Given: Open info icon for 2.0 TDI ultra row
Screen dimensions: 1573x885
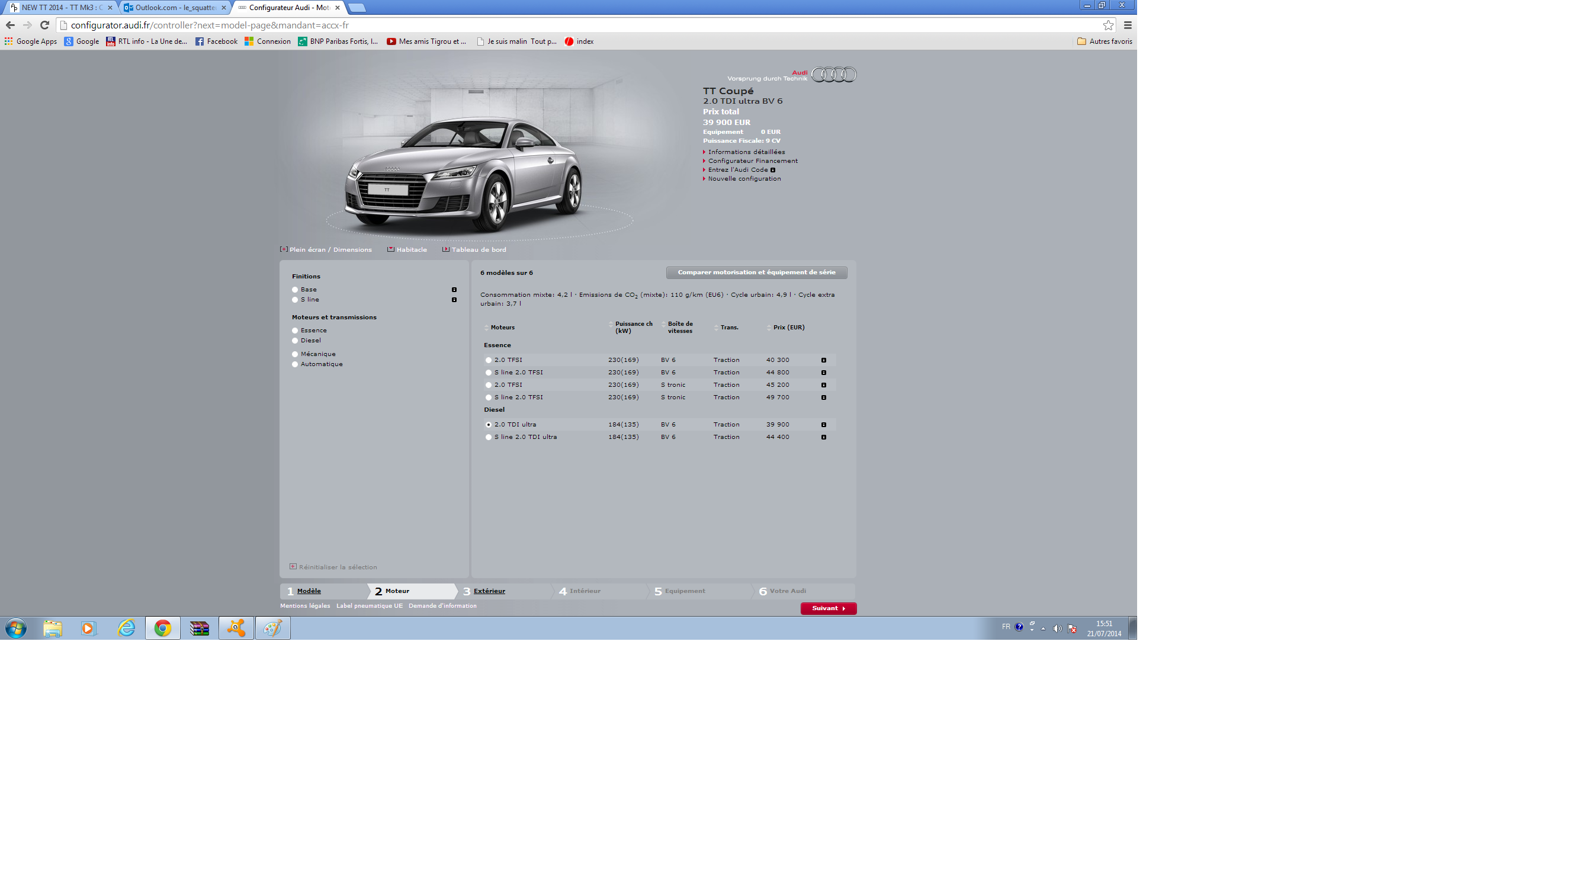Looking at the screenshot, I should click(x=823, y=425).
